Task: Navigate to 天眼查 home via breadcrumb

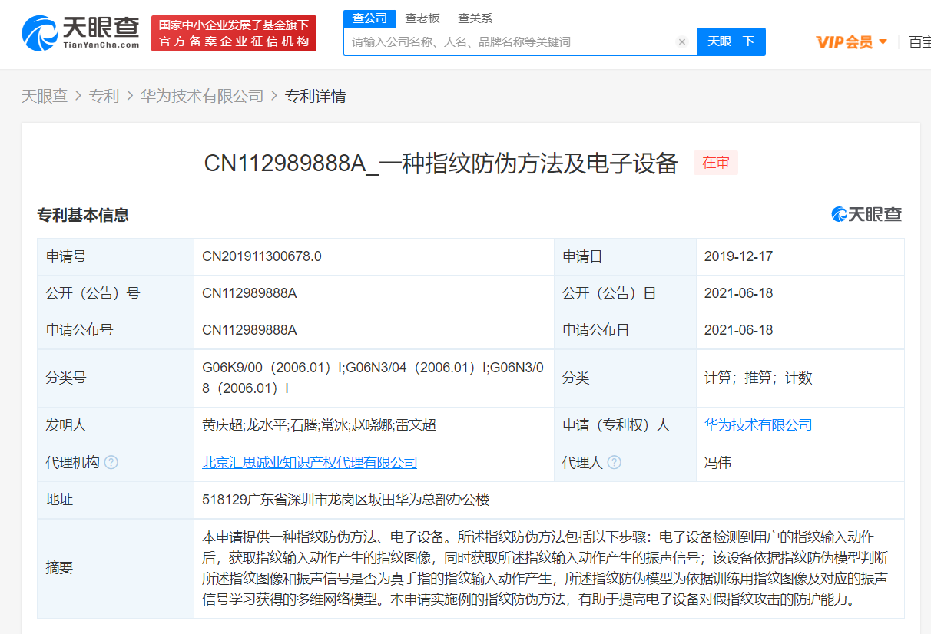Action: (45, 95)
